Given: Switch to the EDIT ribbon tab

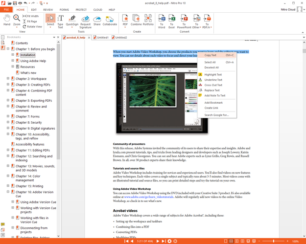Looking at the screenshot, I should click(x=34, y=10).
